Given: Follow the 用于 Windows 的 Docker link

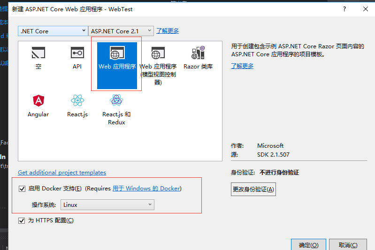Looking at the screenshot, I should pos(146,189).
